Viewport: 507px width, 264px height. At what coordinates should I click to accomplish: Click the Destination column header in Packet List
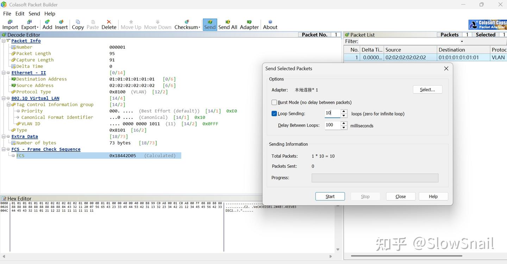coord(463,50)
